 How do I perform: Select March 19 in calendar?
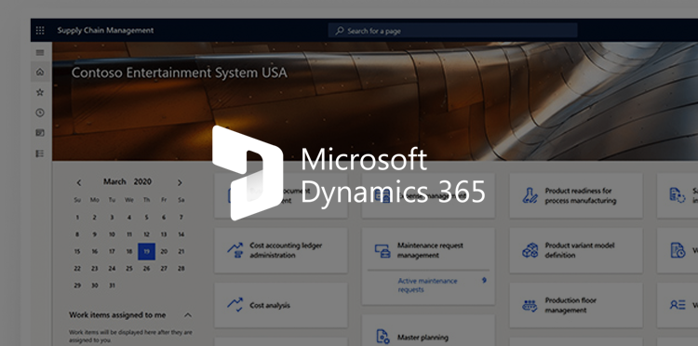pyautogui.click(x=146, y=251)
